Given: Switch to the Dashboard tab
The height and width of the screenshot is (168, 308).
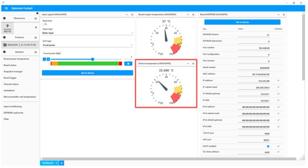Looking at the screenshot, I should tap(48, 163).
